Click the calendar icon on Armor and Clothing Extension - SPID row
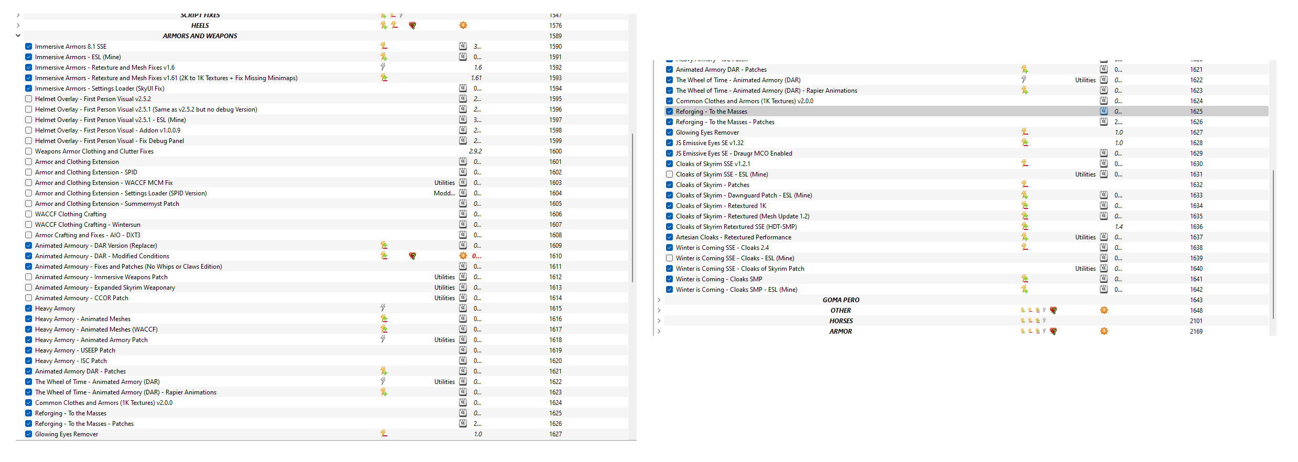The image size is (1298, 462). point(463,172)
